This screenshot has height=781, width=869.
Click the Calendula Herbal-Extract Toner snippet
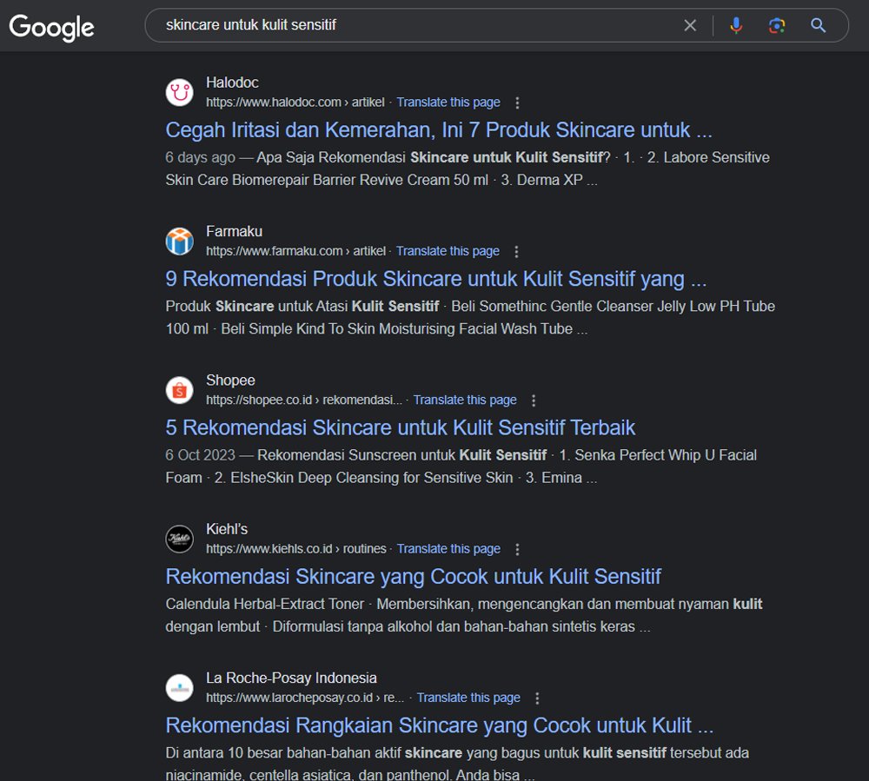(464, 615)
